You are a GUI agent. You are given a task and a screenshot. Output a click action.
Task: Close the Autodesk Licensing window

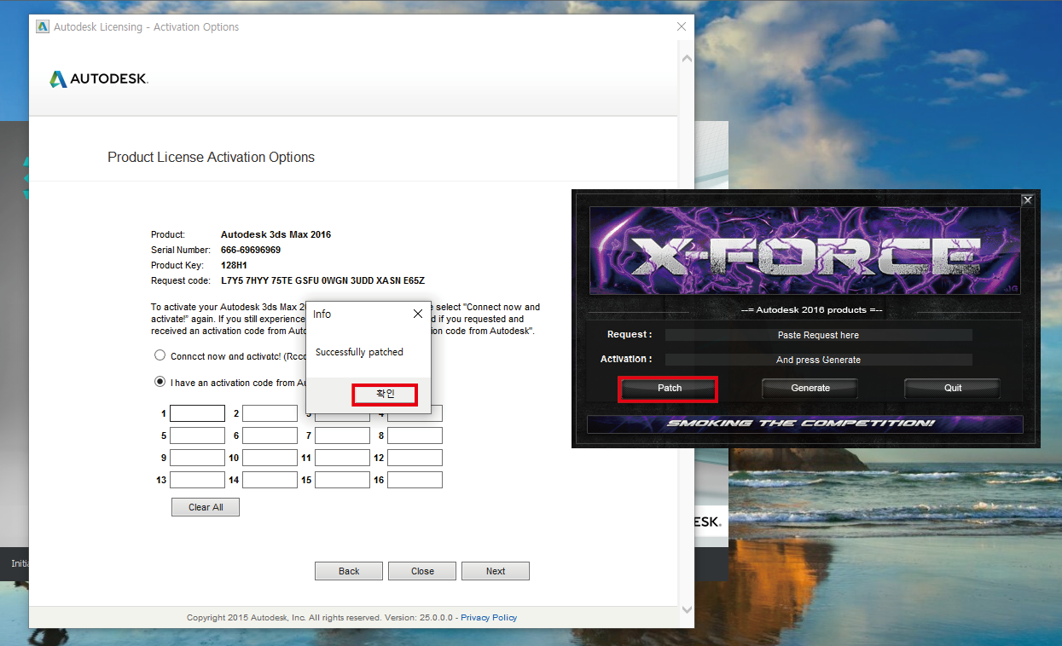click(x=681, y=26)
